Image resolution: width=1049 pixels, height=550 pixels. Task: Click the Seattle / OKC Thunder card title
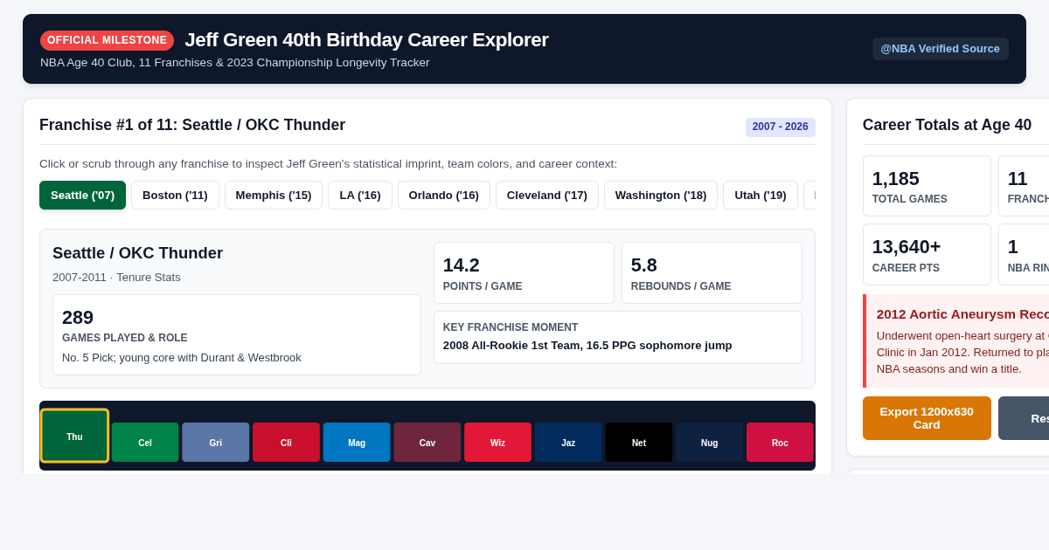click(137, 253)
